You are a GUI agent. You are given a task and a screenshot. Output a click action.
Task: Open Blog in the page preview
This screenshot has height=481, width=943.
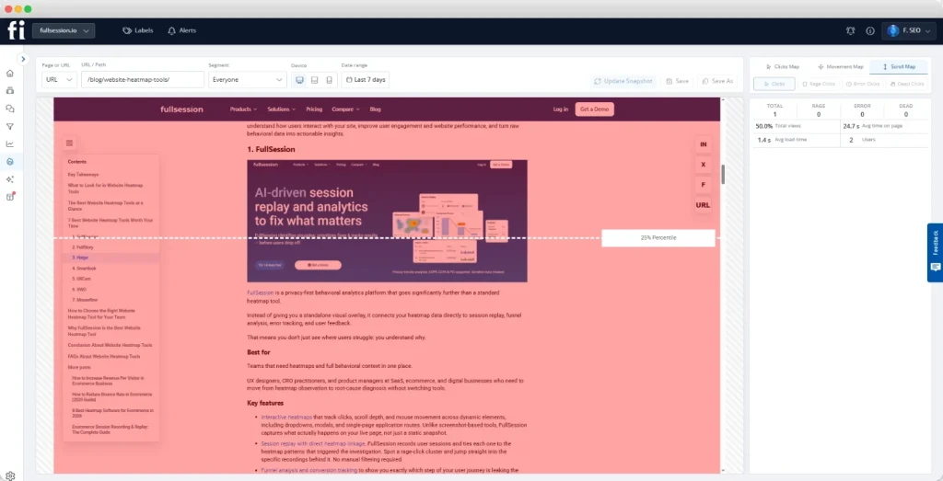point(376,109)
